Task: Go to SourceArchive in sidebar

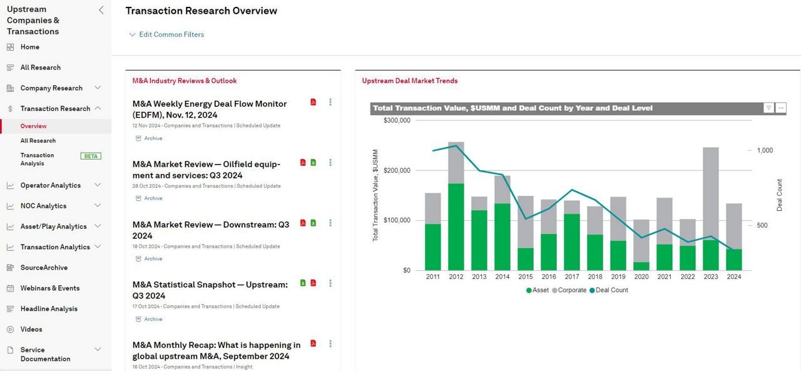Action: [x=44, y=268]
